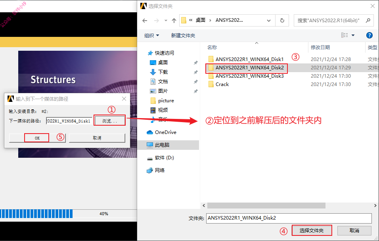This screenshot has height=241, width=379.
Task: Click pin icon next to 文档
Action: (195, 82)
